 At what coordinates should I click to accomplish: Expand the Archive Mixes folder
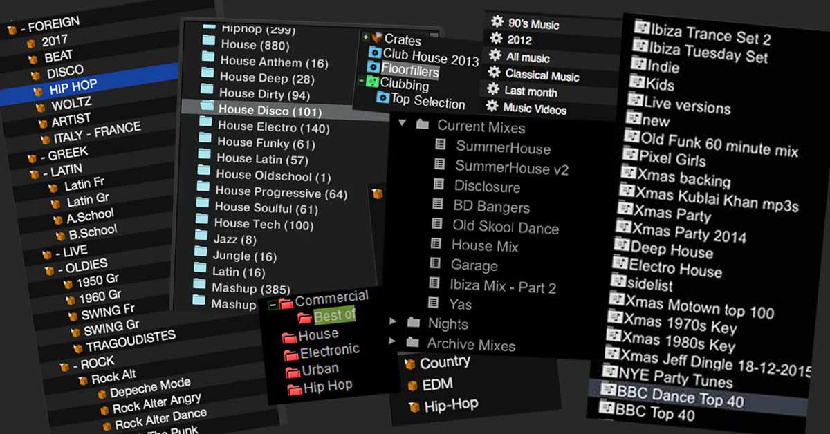pyautogui.click(x=394, y=342)
